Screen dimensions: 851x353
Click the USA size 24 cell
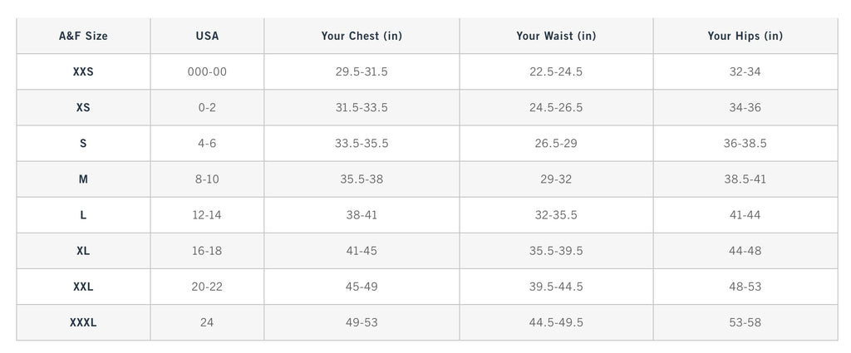pyautogui.click(x=207, y=322)
